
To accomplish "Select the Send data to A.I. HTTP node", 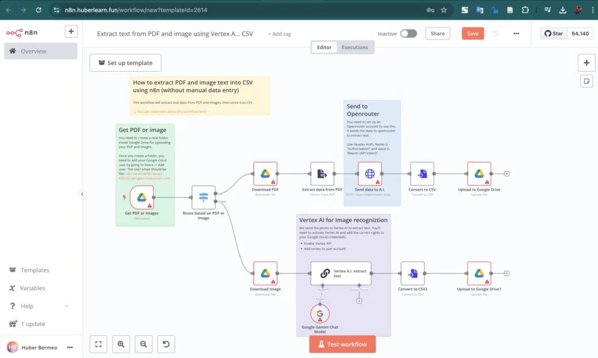I will click(x=370, y=174).
